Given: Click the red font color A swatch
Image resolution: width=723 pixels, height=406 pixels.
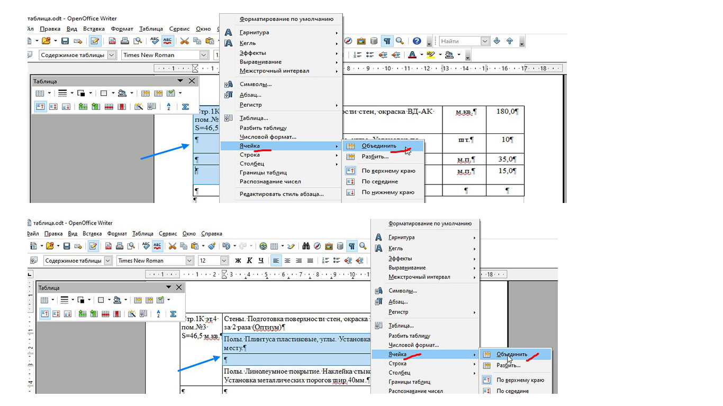Looking at the screenshot, I should (x=412, y=55).
